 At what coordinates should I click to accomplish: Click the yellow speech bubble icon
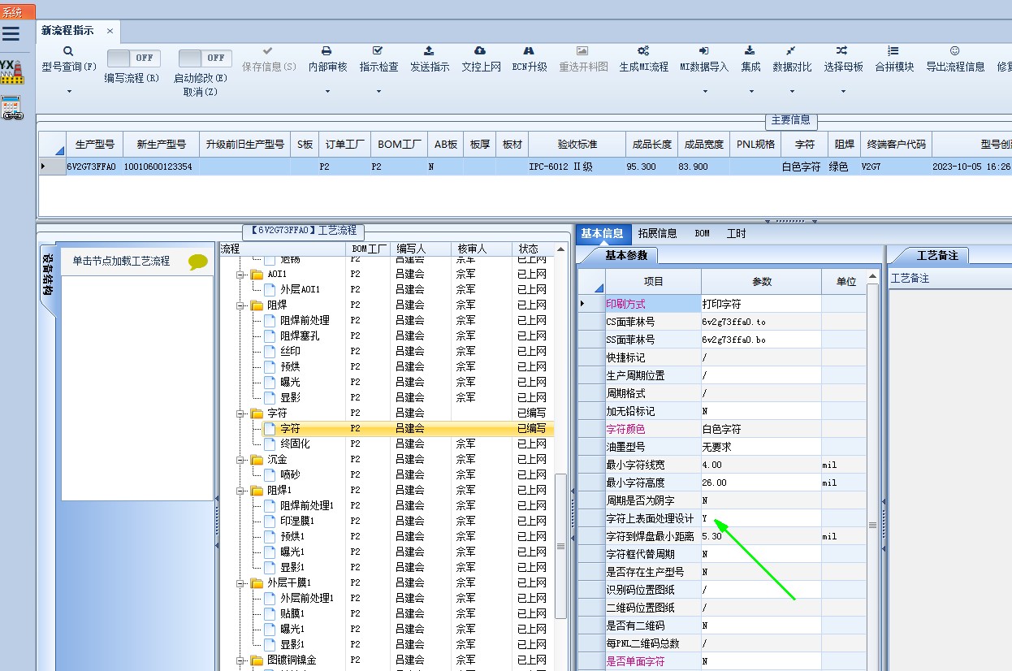coord(198,262)
